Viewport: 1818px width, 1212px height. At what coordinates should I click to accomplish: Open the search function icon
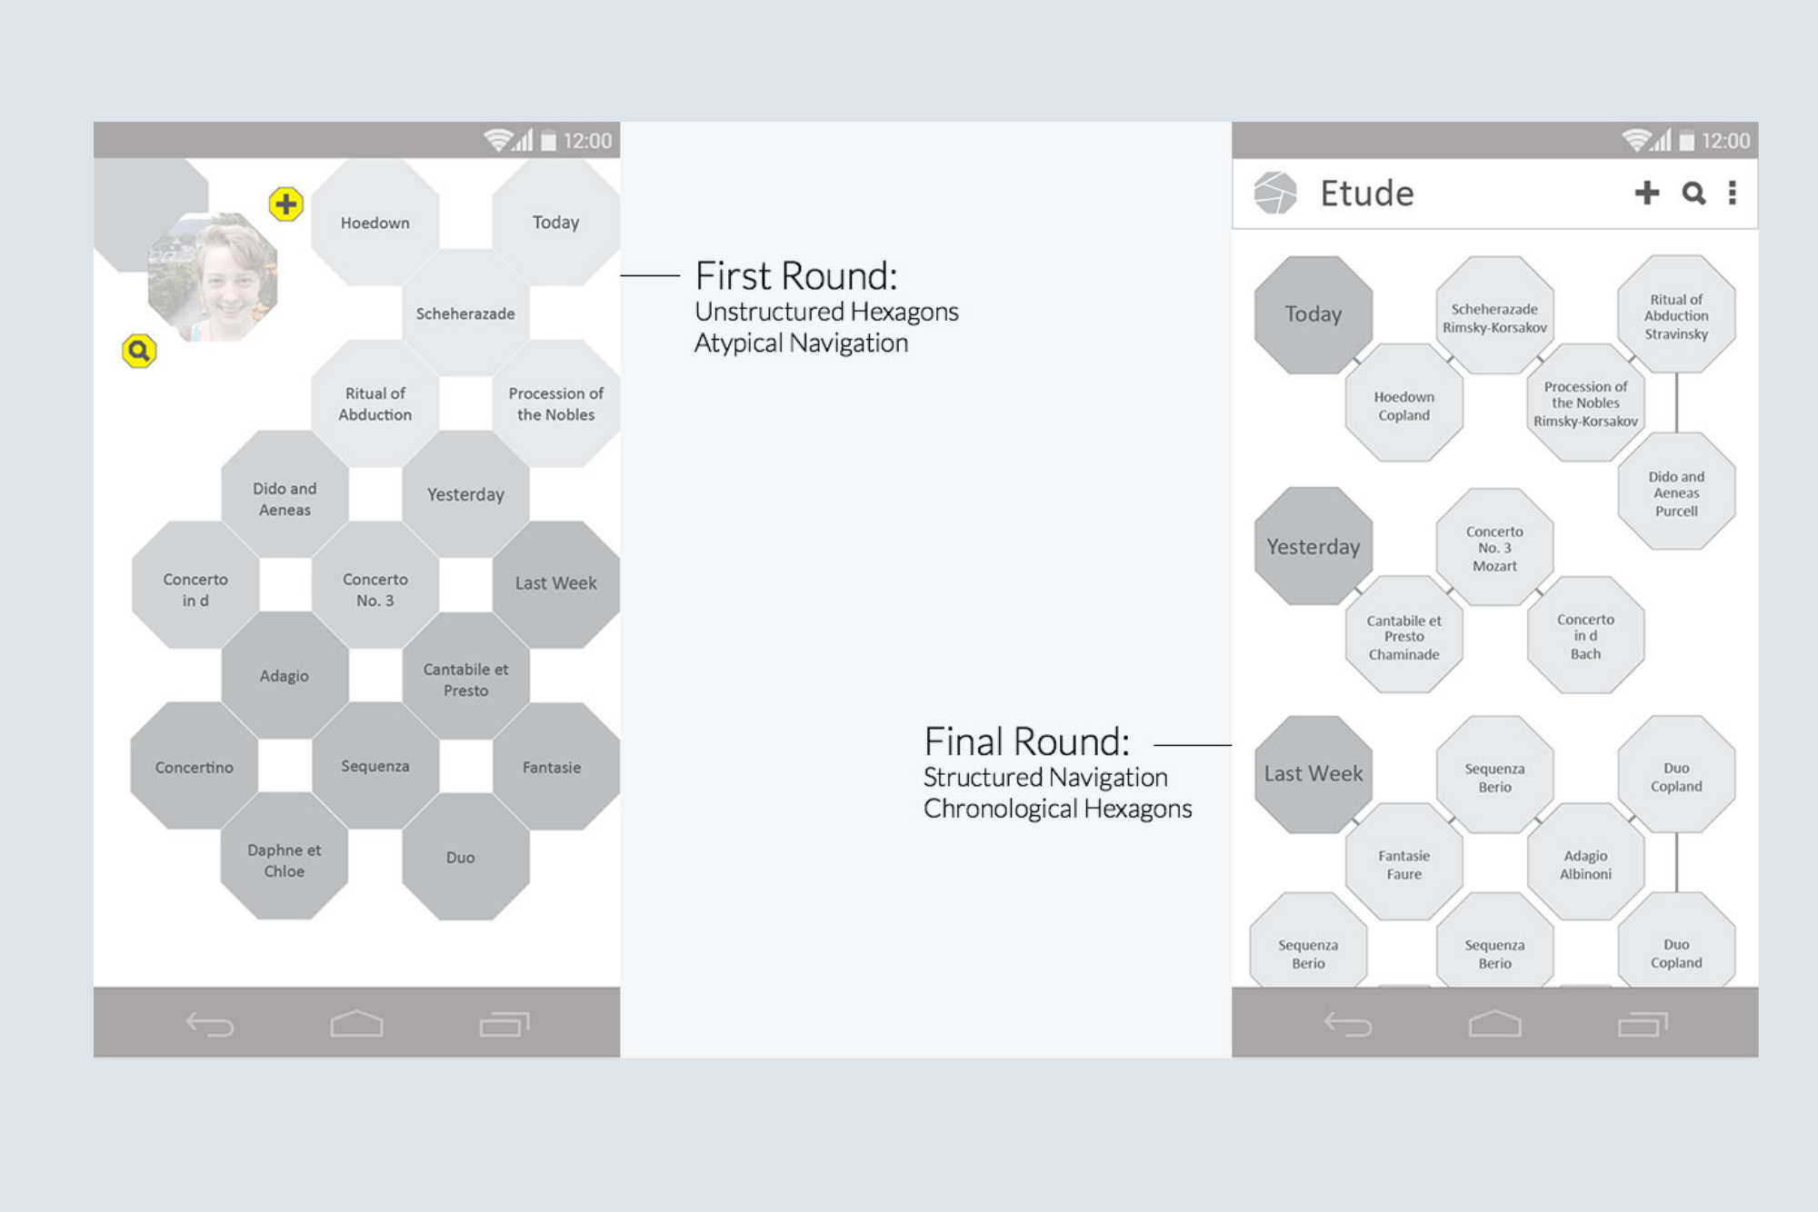coord(139,349)
